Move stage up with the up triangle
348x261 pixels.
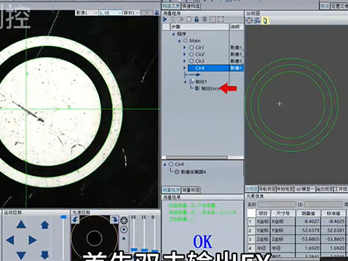(21, 224)
